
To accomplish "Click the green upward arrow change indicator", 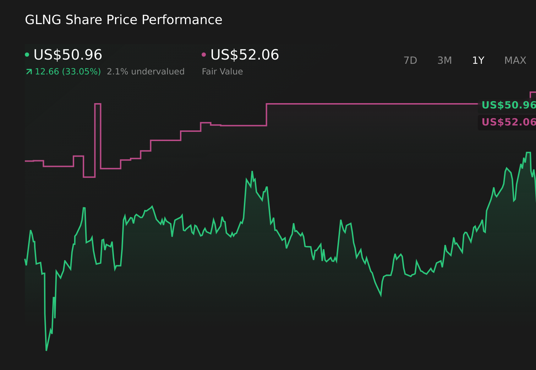I will (x=29, y=71).
